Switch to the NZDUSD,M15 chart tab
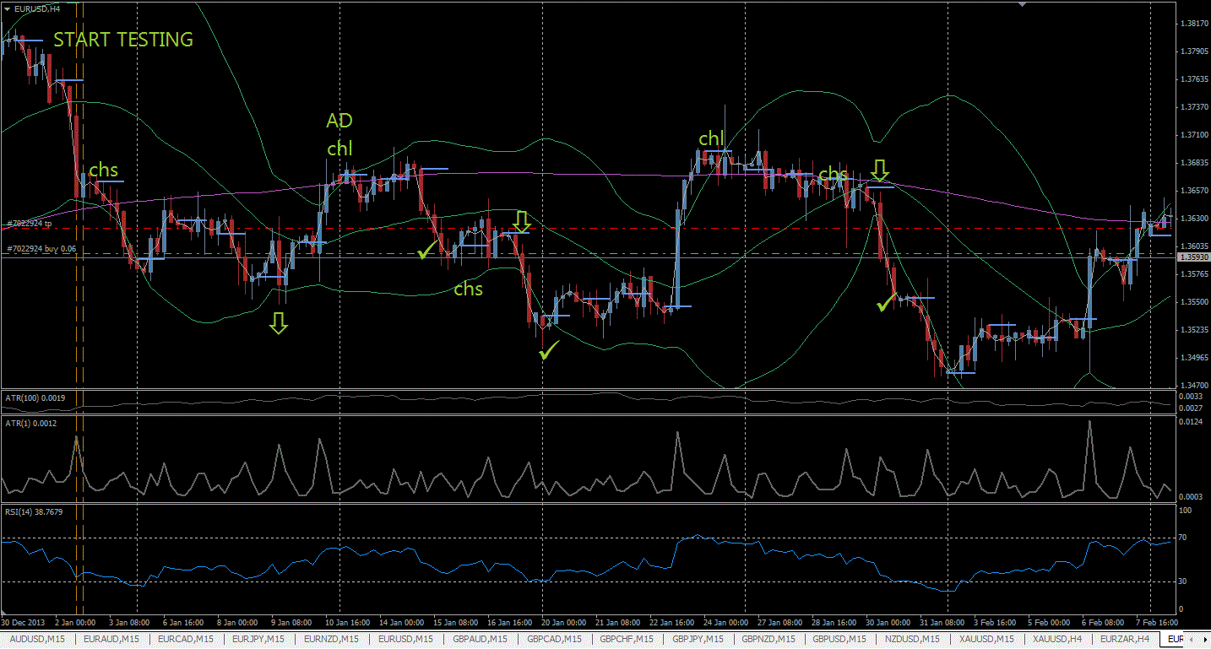This screenshot has height=649, width=1211. click(x=912, y=639)
